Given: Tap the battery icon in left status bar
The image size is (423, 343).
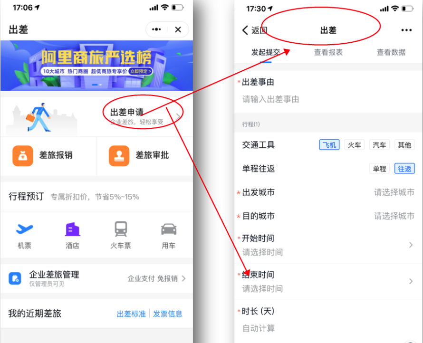Looking at the screenshot, I should coord(178,8).
